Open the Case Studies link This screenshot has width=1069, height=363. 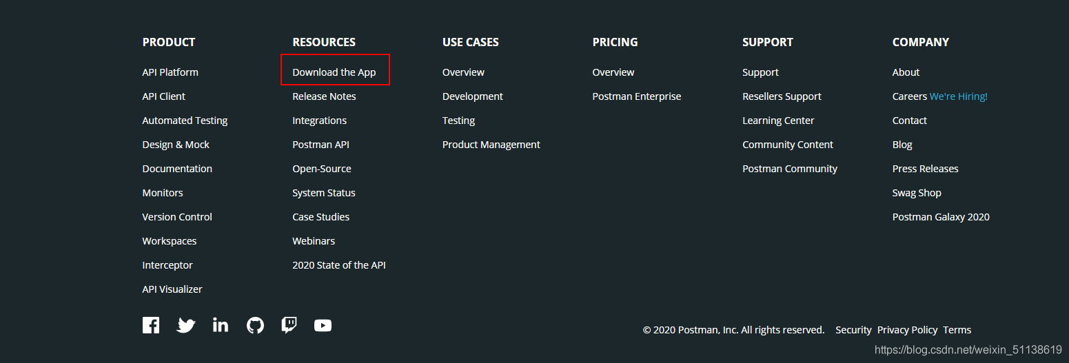point(320,217)
